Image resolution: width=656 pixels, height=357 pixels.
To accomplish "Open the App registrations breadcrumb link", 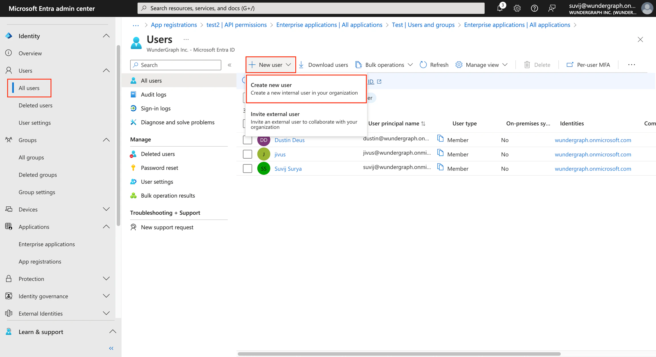I will coord(174,25).
